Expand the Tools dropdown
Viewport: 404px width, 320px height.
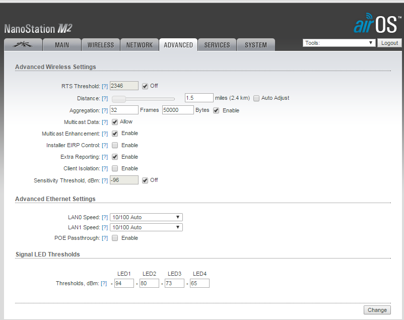click(339, 43)
